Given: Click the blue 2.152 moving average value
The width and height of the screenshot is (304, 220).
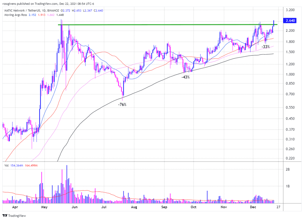Looking at the screenshot, I should (32, 15).
